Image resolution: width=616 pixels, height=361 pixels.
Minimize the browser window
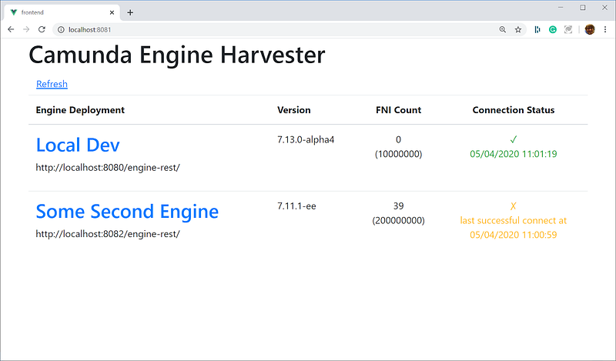[561, 8]
